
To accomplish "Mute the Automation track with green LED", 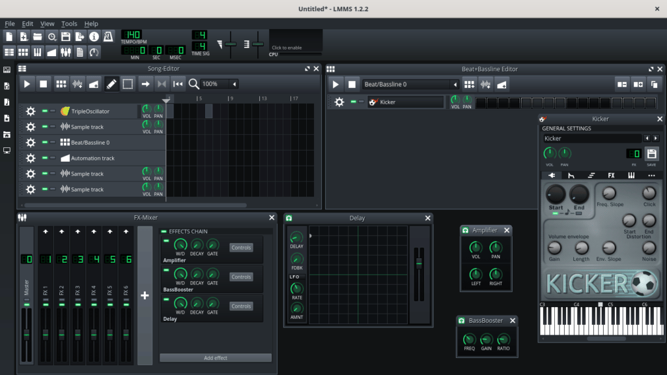I will [46, 158].
